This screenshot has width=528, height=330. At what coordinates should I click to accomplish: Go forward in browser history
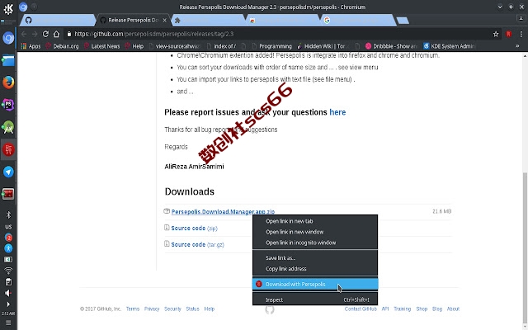pyautogui.click(x=35, y=34)
